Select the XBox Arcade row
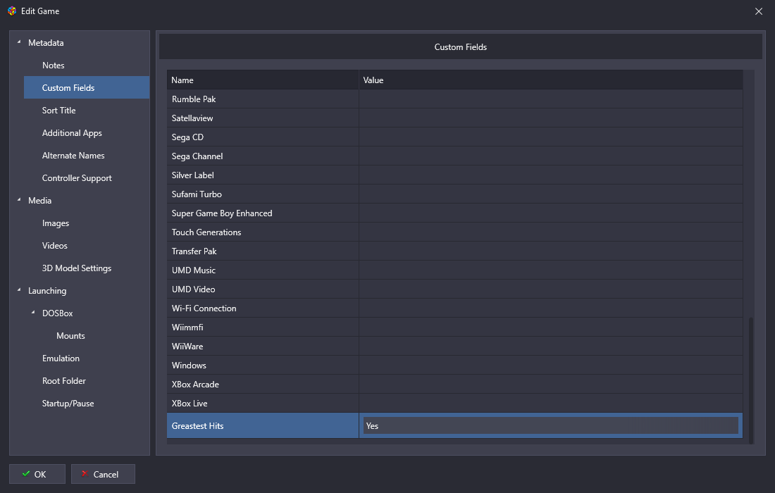 pyautogui.click(x=454, y=385)
